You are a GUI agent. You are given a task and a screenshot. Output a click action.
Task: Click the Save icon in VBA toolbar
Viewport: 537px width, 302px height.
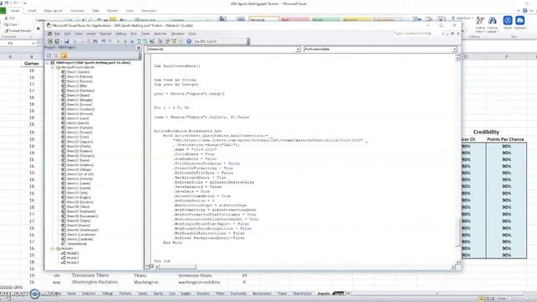tap(67, 41)
